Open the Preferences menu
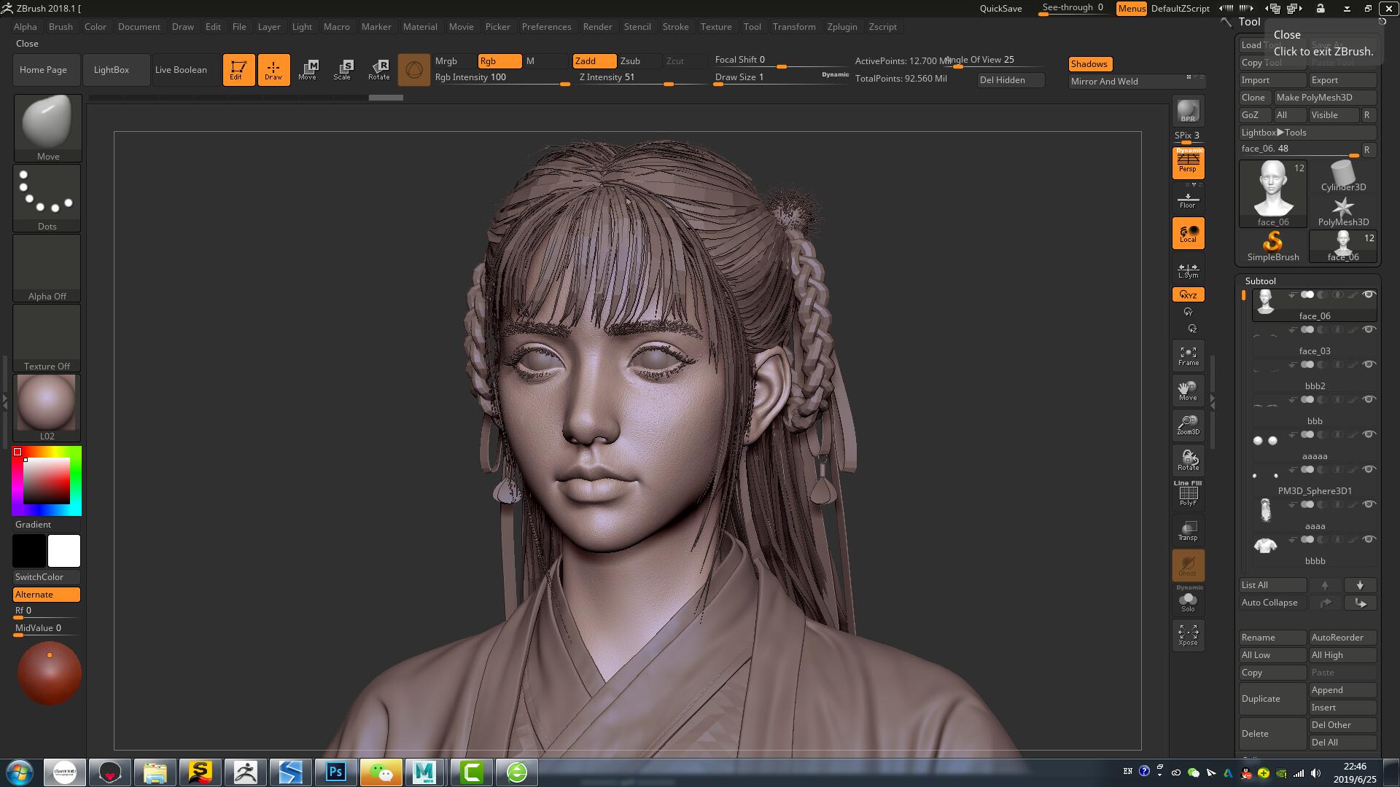 coord(546,27)
